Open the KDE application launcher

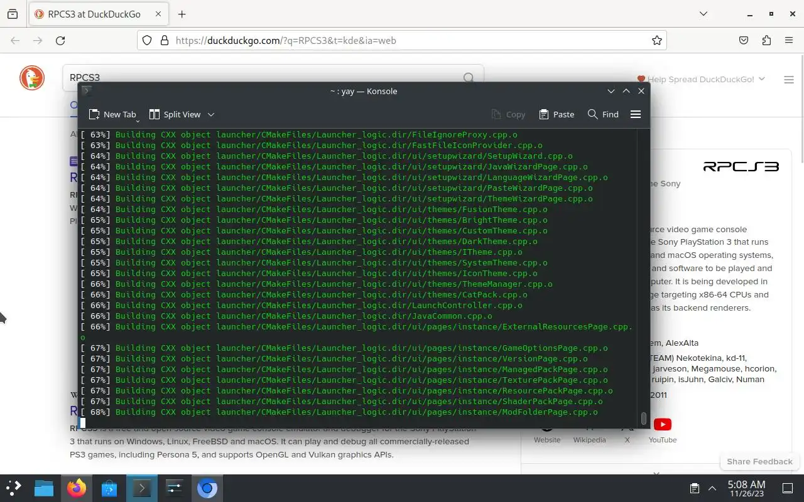coord(14,488)
